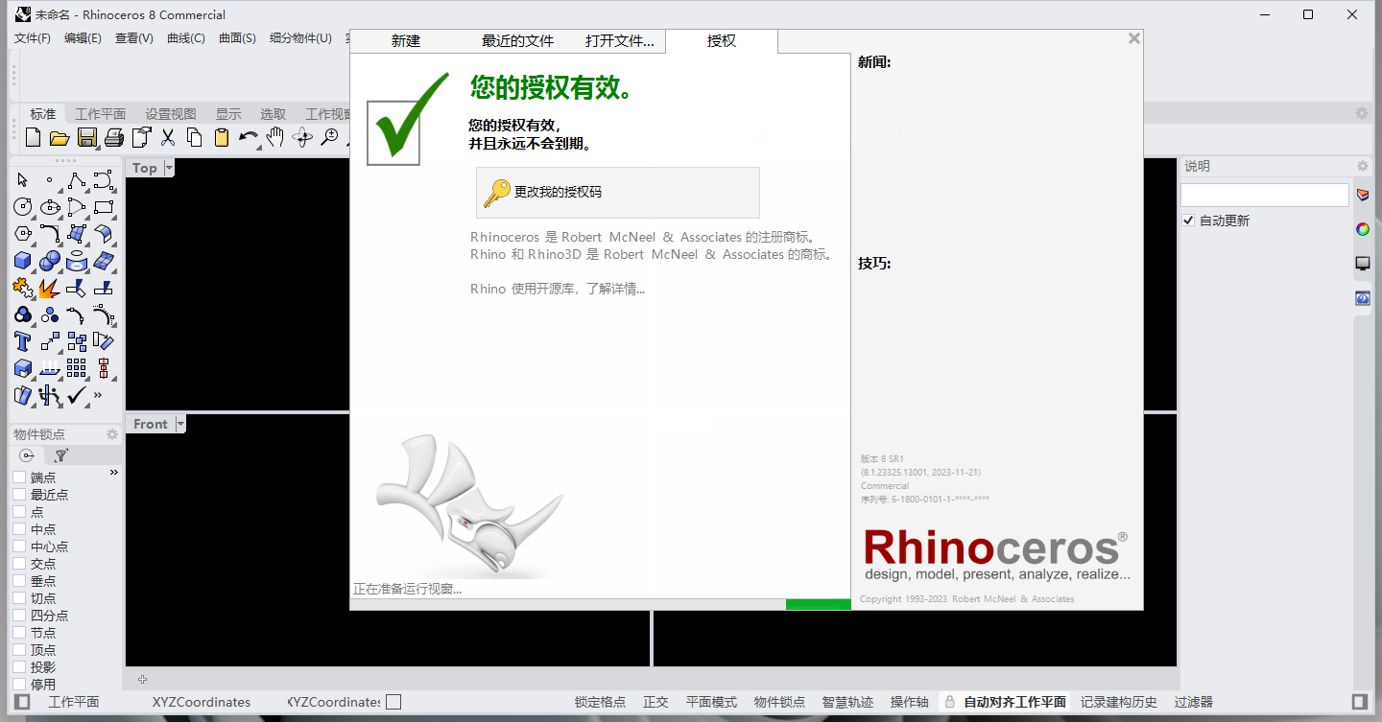Click the 更改我的授权码 button

coord(618,193)
